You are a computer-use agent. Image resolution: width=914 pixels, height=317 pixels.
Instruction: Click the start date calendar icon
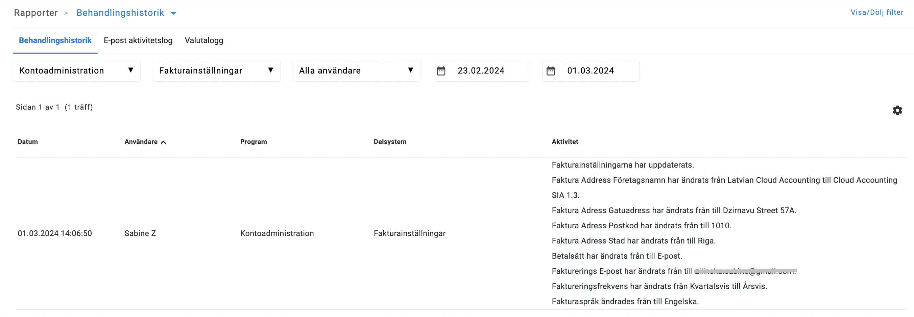point(441,71)
